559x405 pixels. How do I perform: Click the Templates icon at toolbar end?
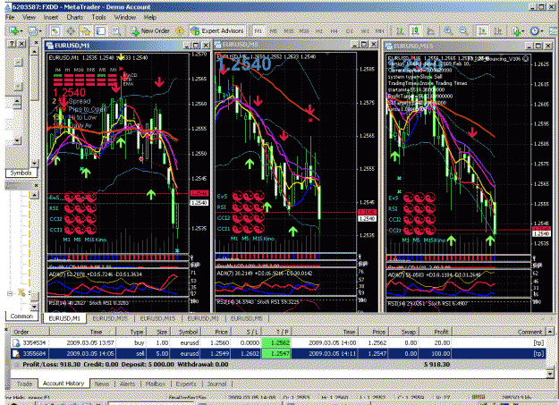pyautogui.click(x=553, y=31)
